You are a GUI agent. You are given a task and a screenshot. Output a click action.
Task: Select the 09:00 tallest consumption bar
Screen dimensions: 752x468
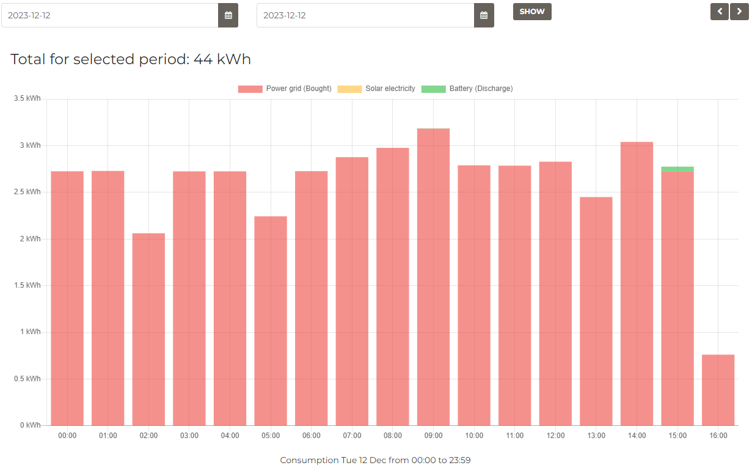tap(433, 275)
